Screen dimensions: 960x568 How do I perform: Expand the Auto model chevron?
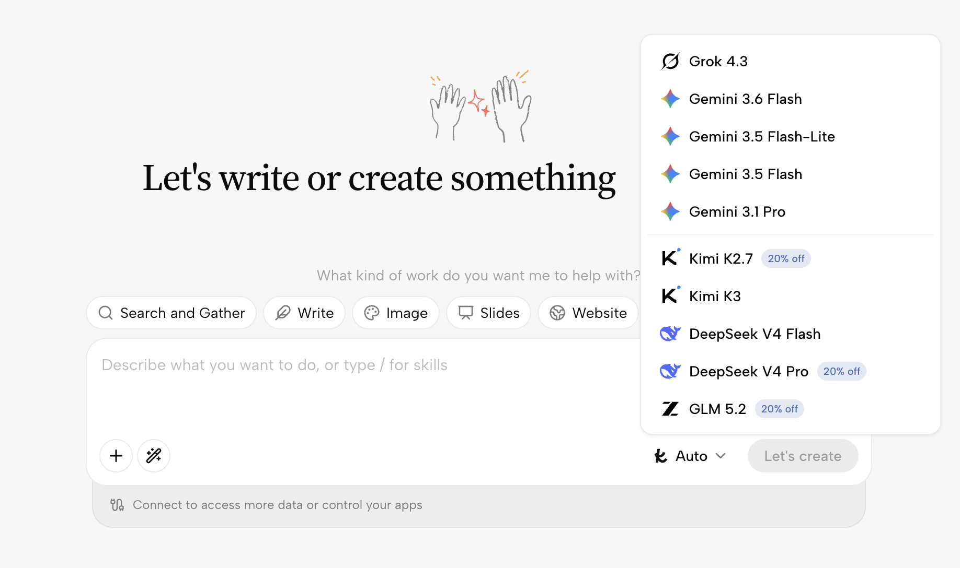click(x=721, y=456)
